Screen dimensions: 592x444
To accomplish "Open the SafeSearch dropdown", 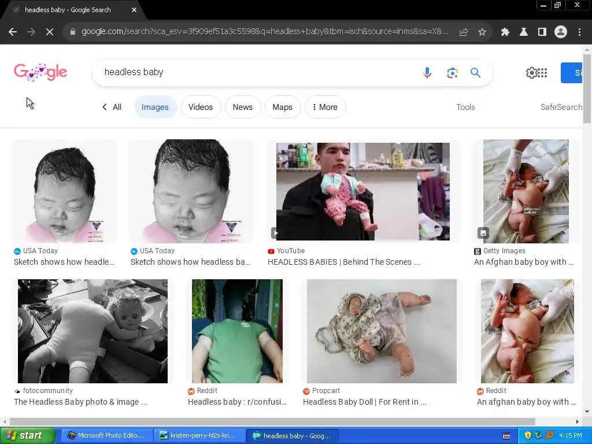I will tap(561, 107).
